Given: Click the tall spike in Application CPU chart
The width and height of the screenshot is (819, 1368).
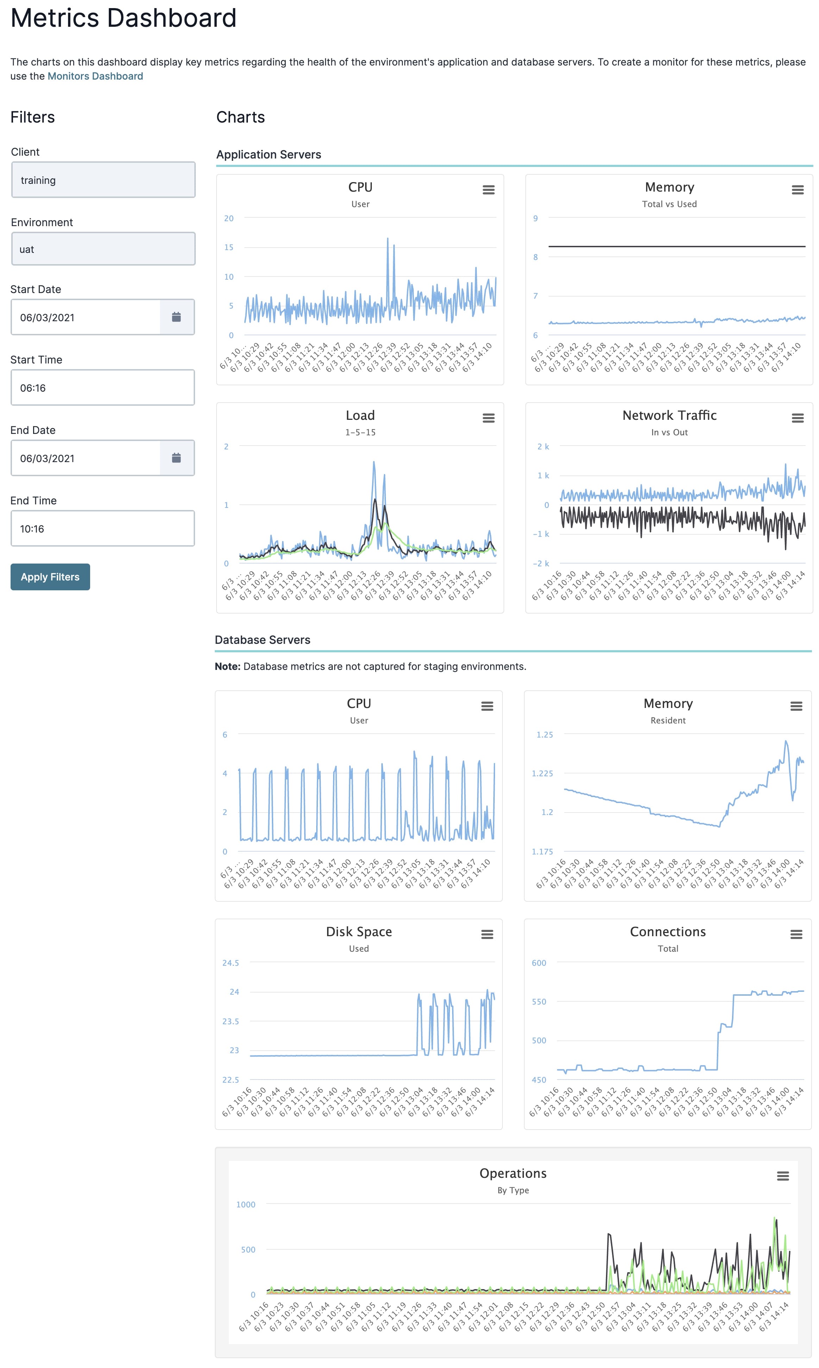Looking at the screenshot, I should click(387, 239).
